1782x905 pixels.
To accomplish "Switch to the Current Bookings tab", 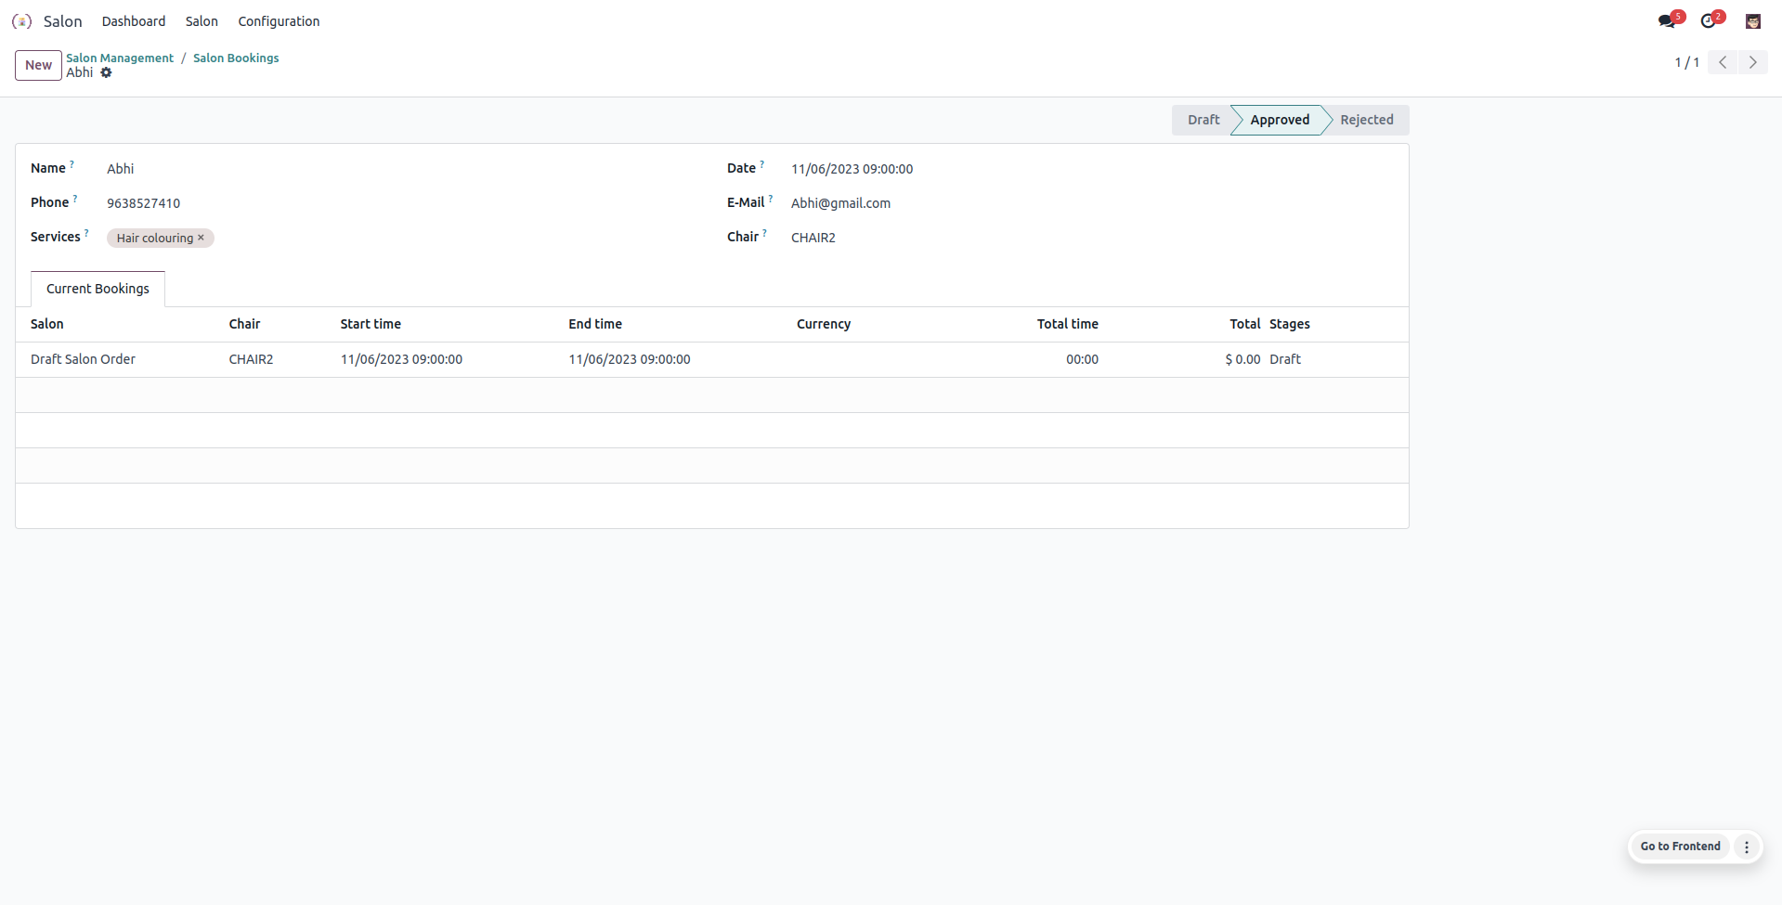I will click(98, 289).
